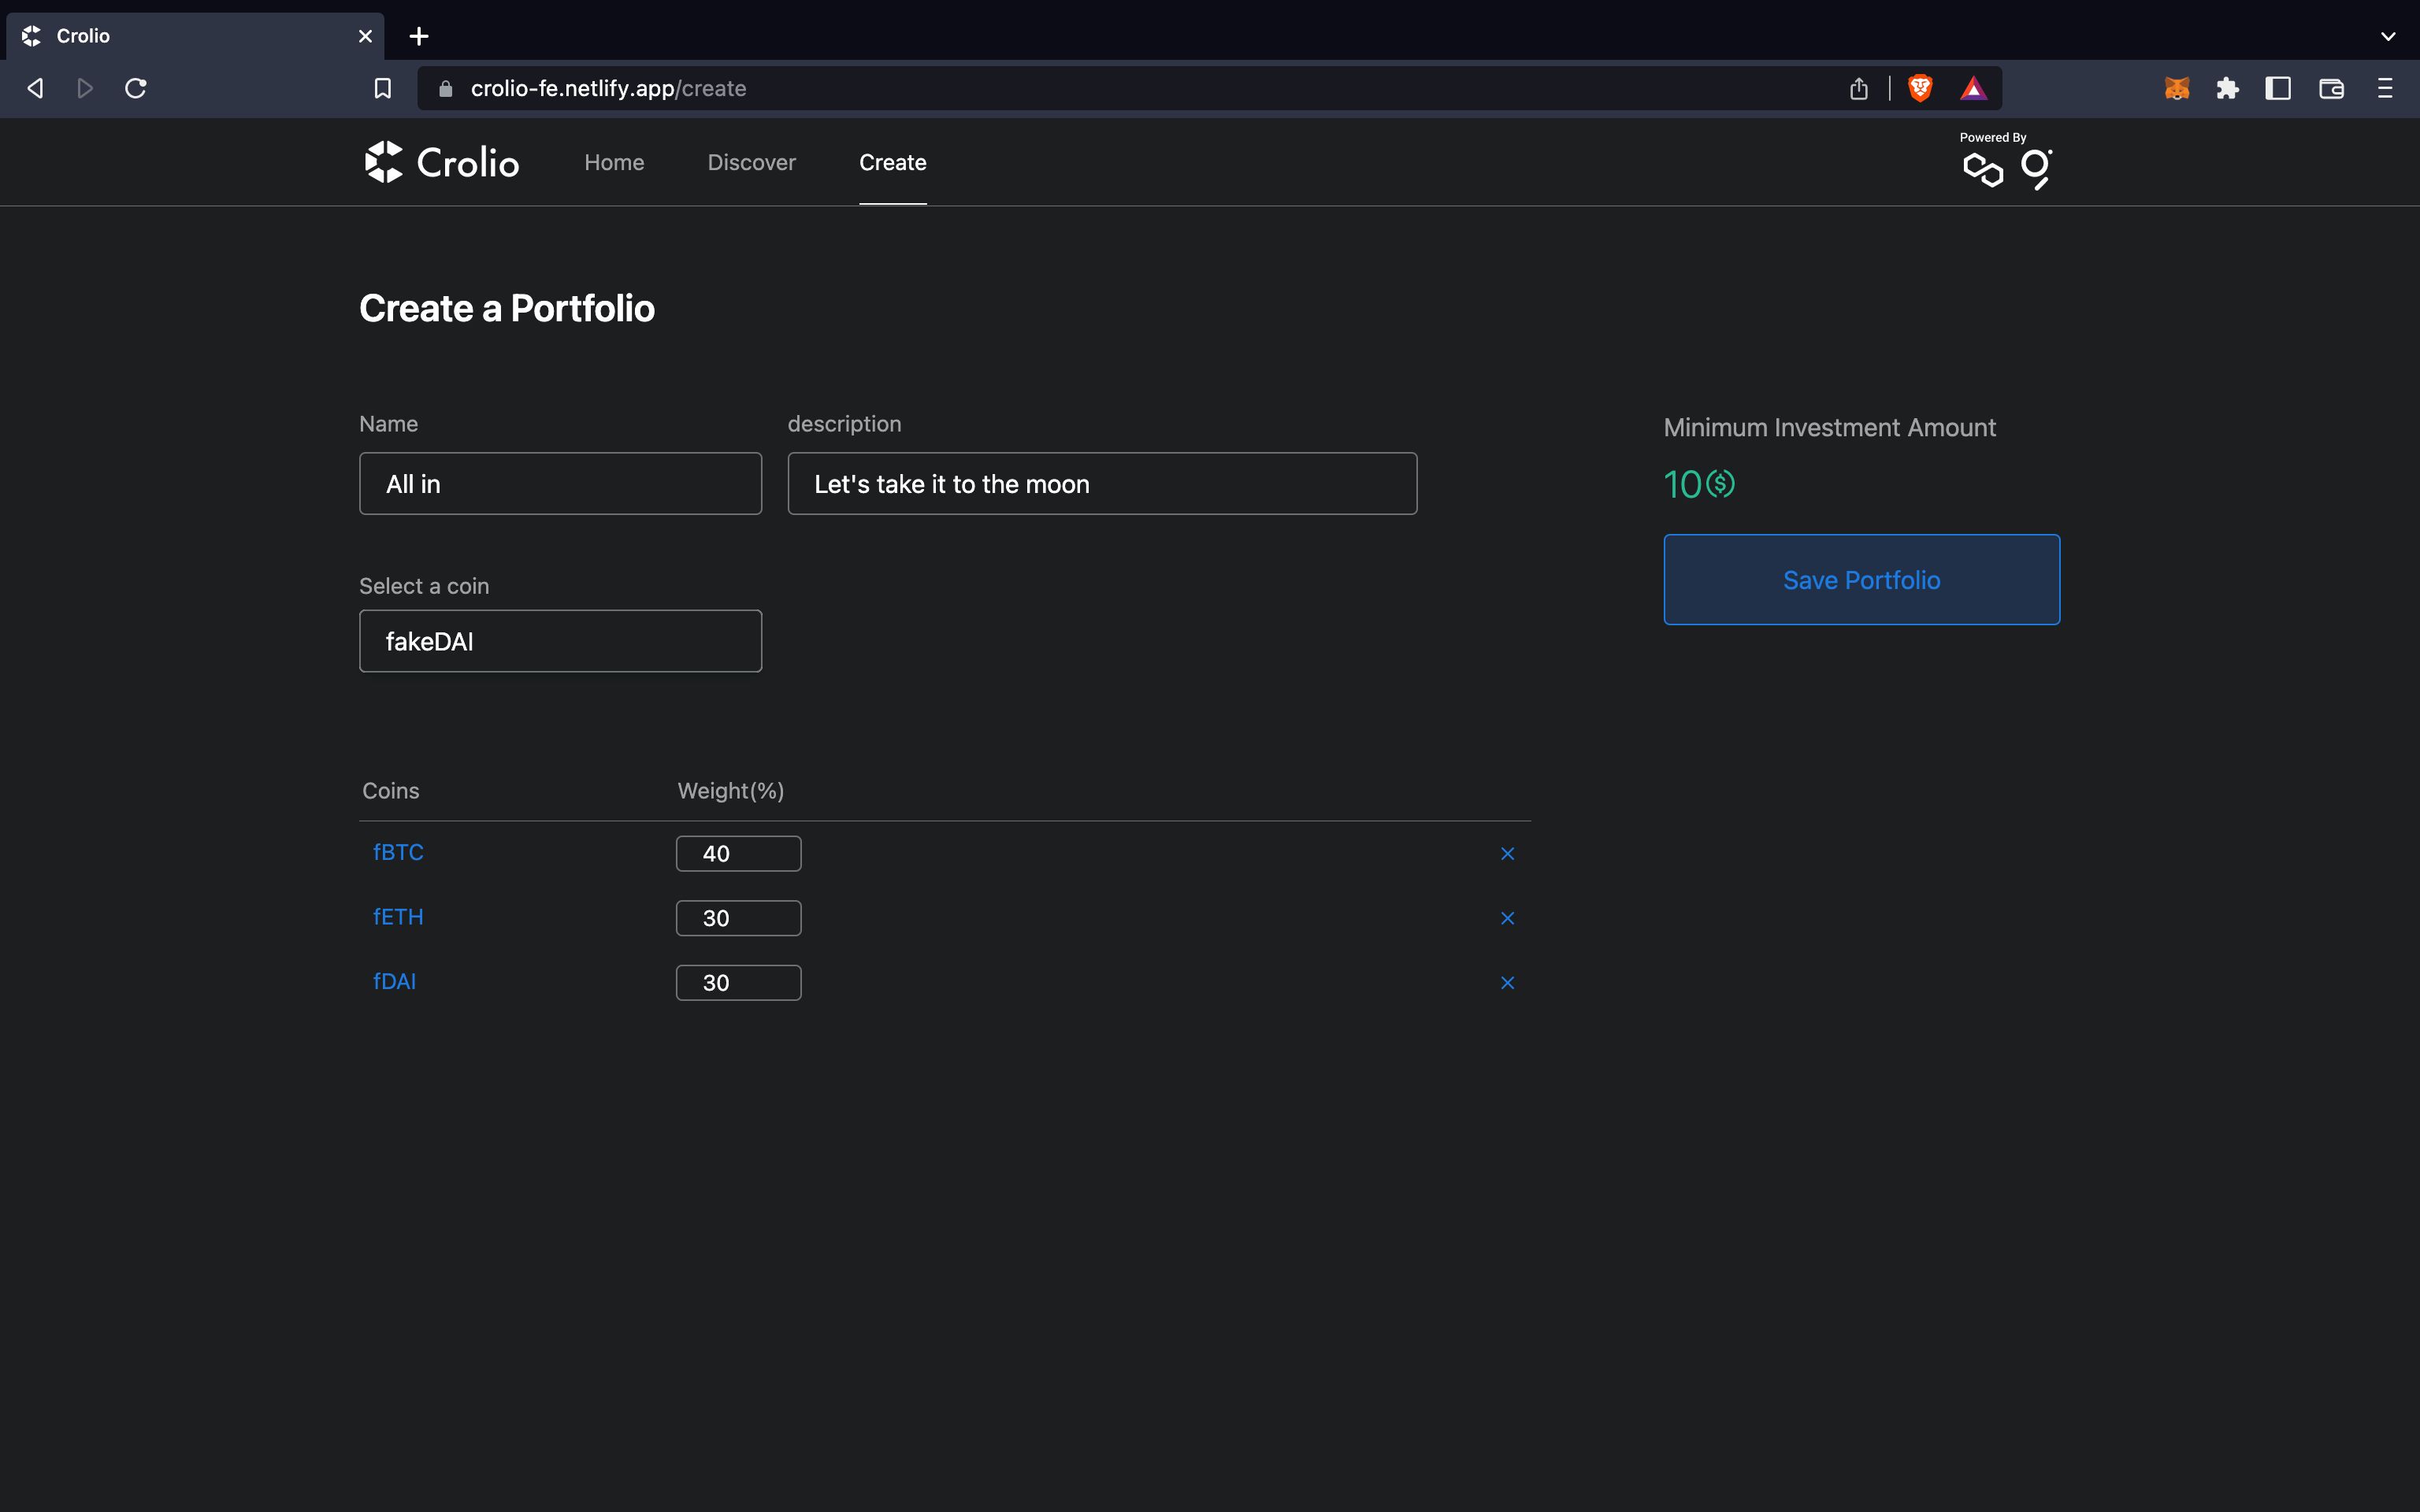Switch to the Crolio browser tab

(x=195, y=36)
